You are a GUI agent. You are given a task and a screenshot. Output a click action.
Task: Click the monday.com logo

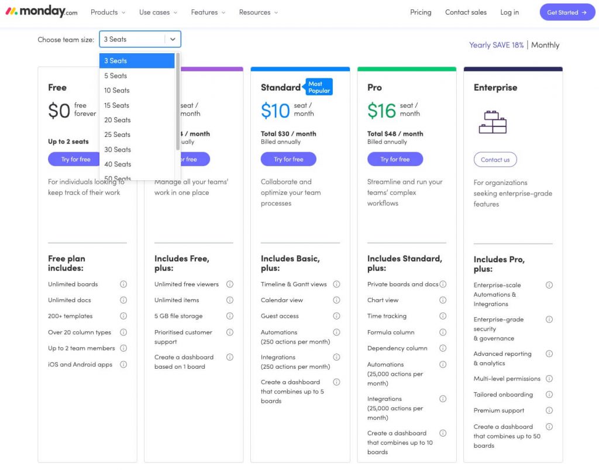coord(42,12)
